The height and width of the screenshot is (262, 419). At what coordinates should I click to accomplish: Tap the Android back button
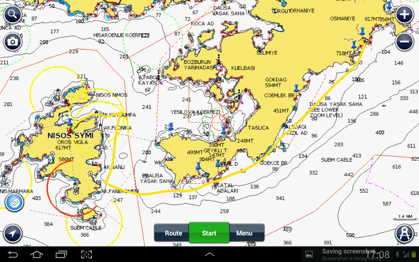tap(13, 254)
